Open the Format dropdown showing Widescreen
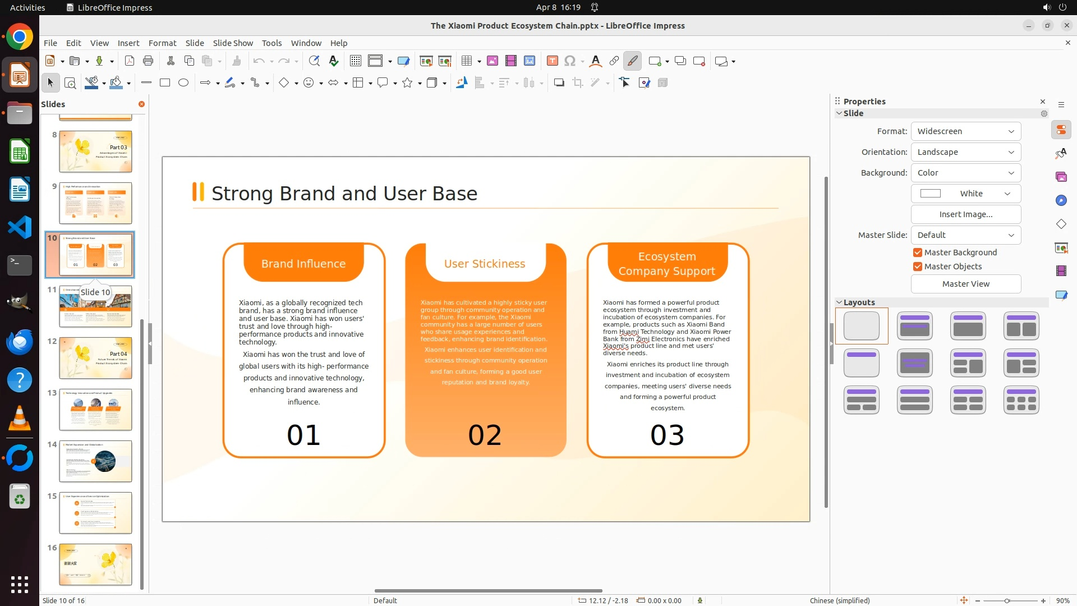1077x606 pixels. tap(965, 131)
